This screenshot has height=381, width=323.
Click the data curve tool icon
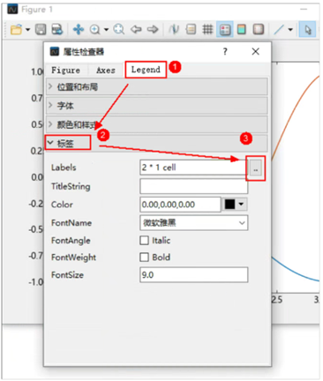tap(174, 29)
